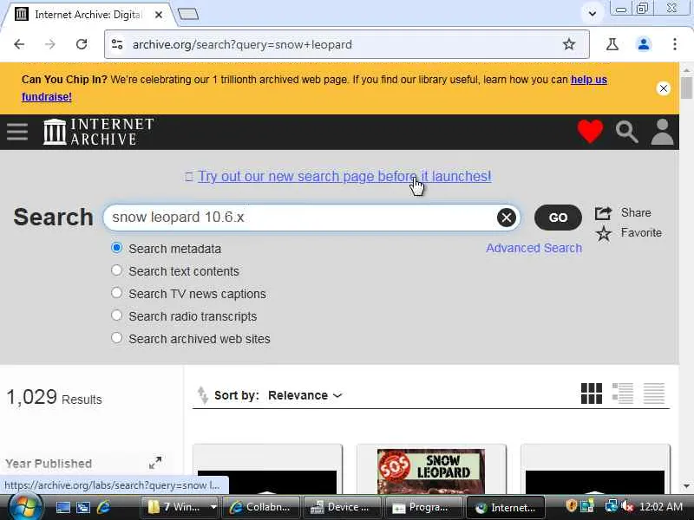This screenshot has width=694, height=520.
Task: Switch to extended list view
Action: coord(623,393)
